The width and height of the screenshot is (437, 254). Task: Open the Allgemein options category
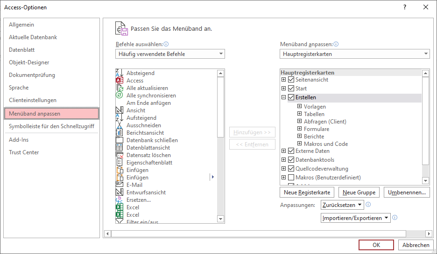tap(51, 25)
